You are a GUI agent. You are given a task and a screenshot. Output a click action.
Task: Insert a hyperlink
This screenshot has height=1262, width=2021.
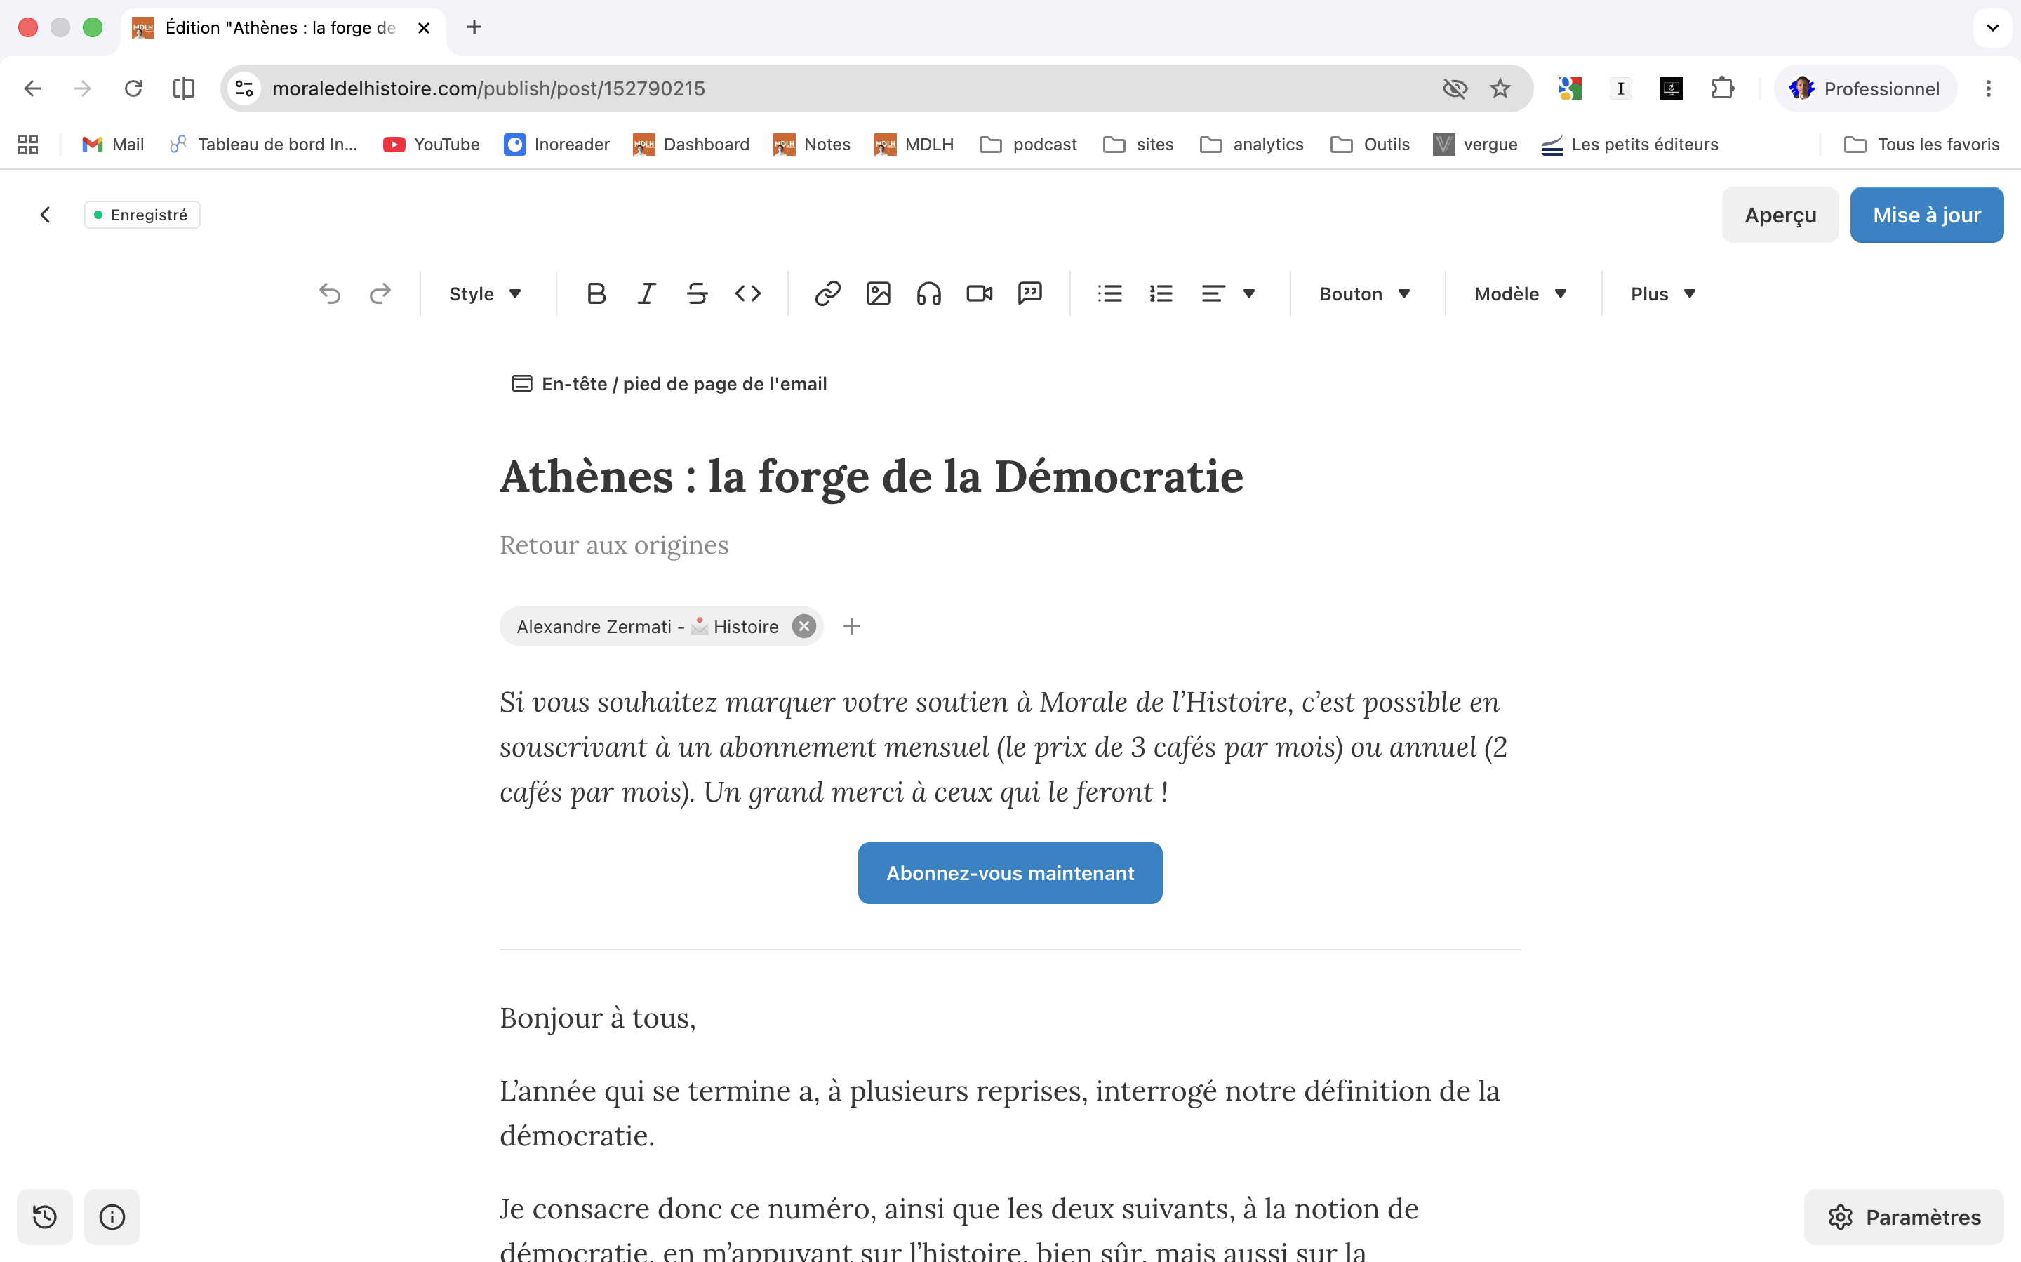click(828, 294)
